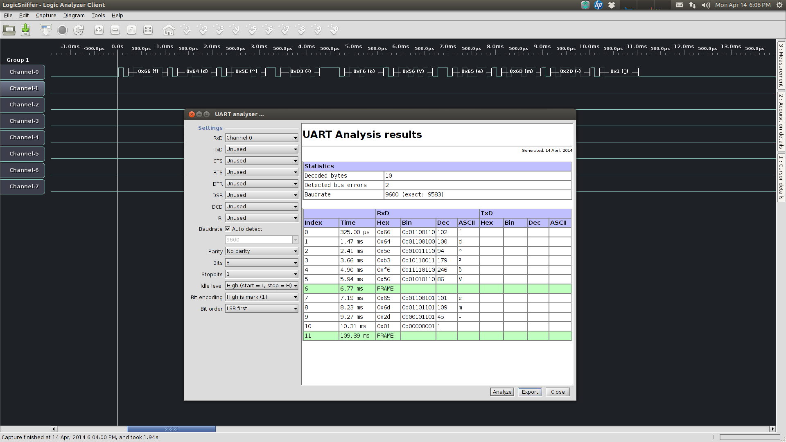Click the begin capture toolbar icon
Viewport: 786px width, 442px height.
[45, 30]
